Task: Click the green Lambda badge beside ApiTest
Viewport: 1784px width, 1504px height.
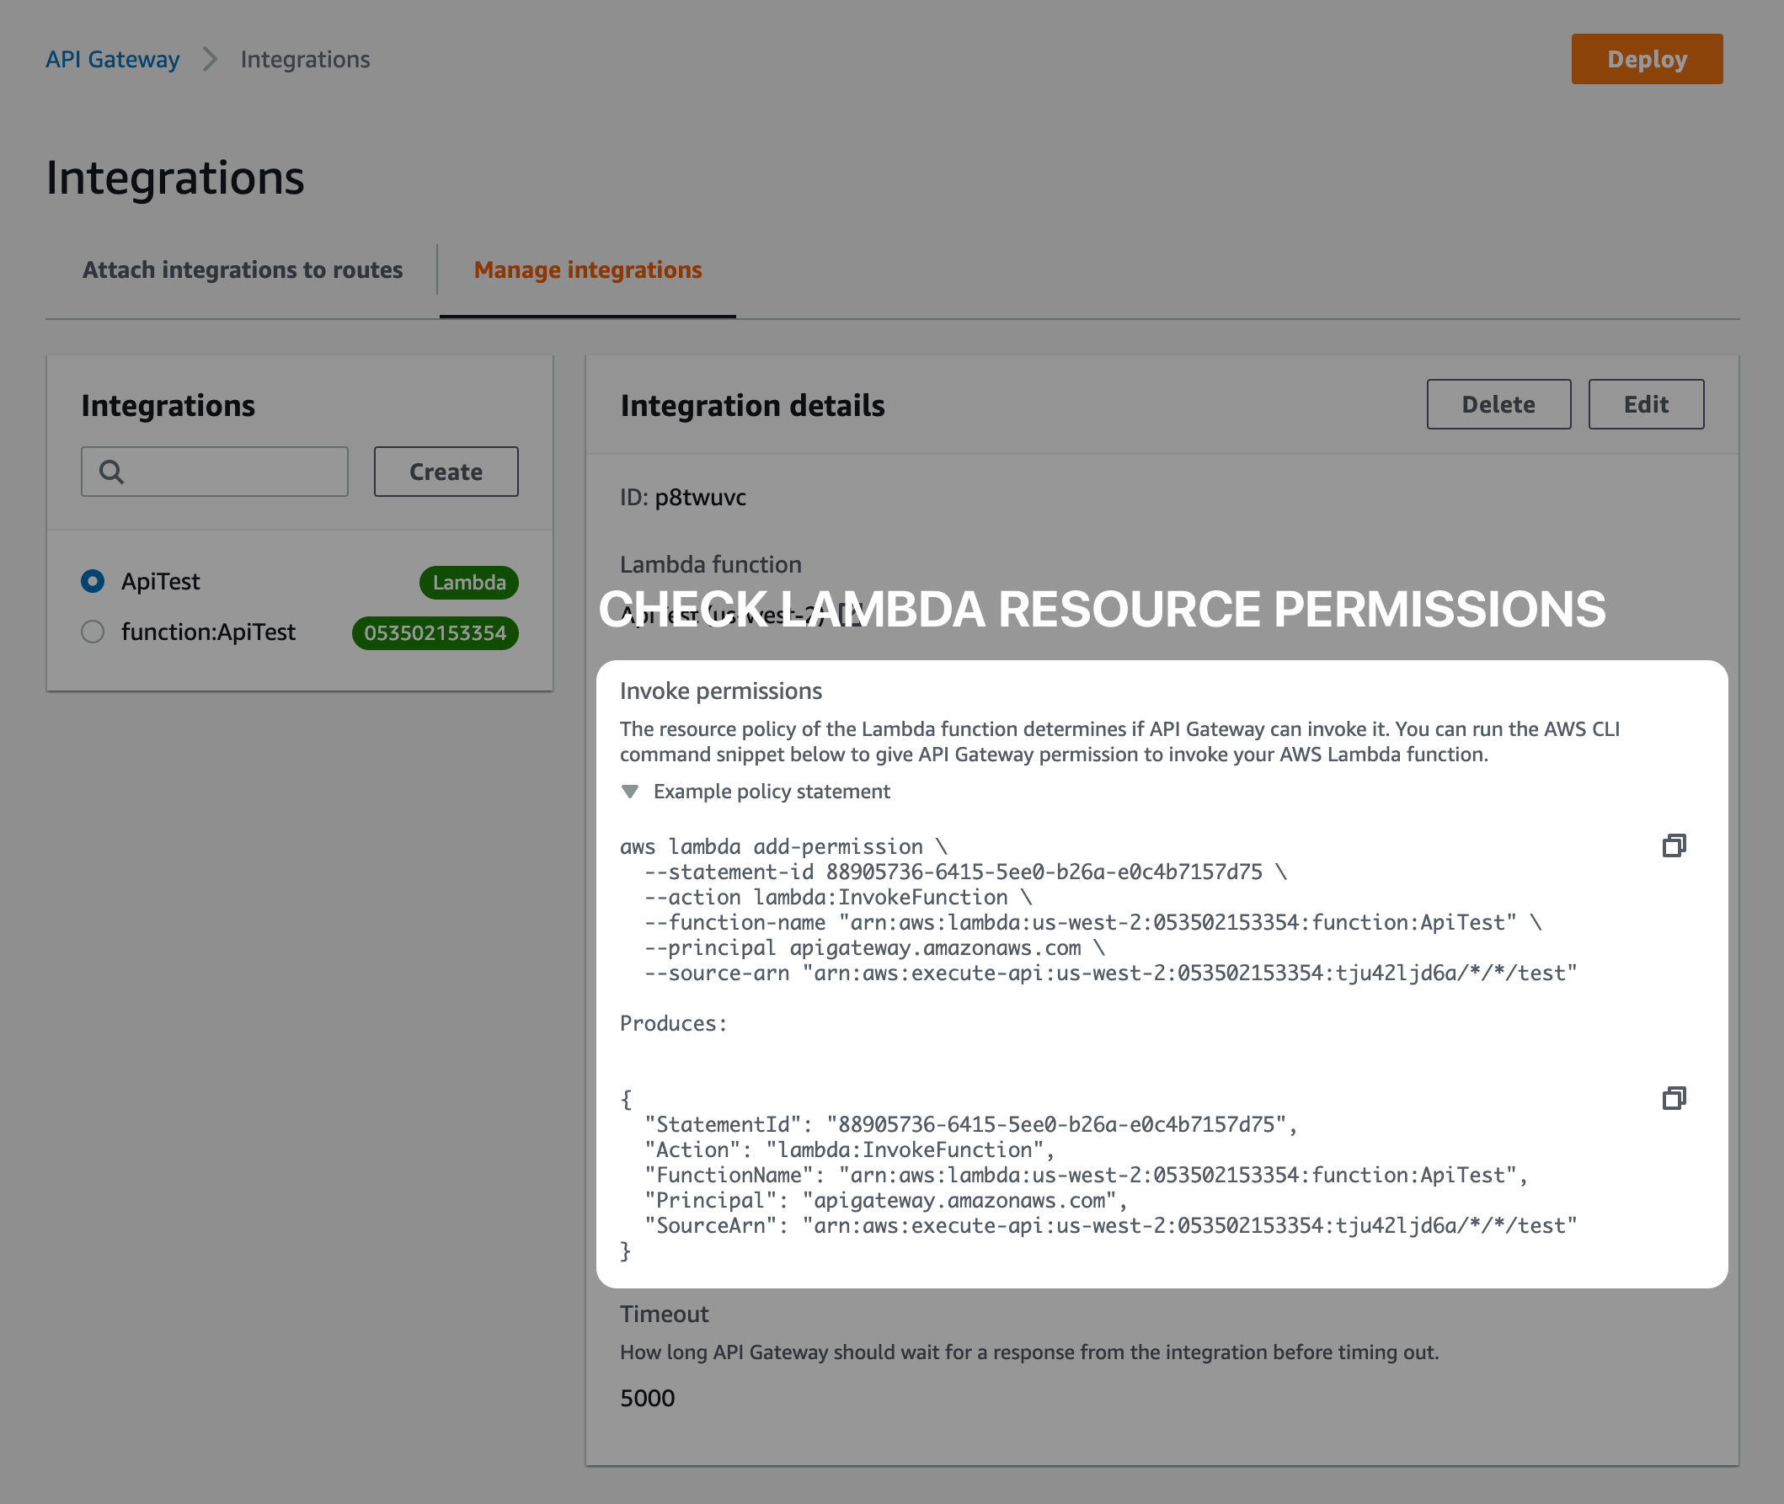Action: (468, 583)
